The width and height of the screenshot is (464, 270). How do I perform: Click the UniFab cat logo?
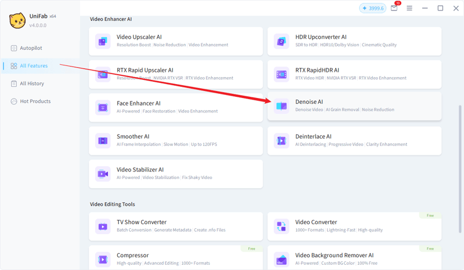[17, 21]
